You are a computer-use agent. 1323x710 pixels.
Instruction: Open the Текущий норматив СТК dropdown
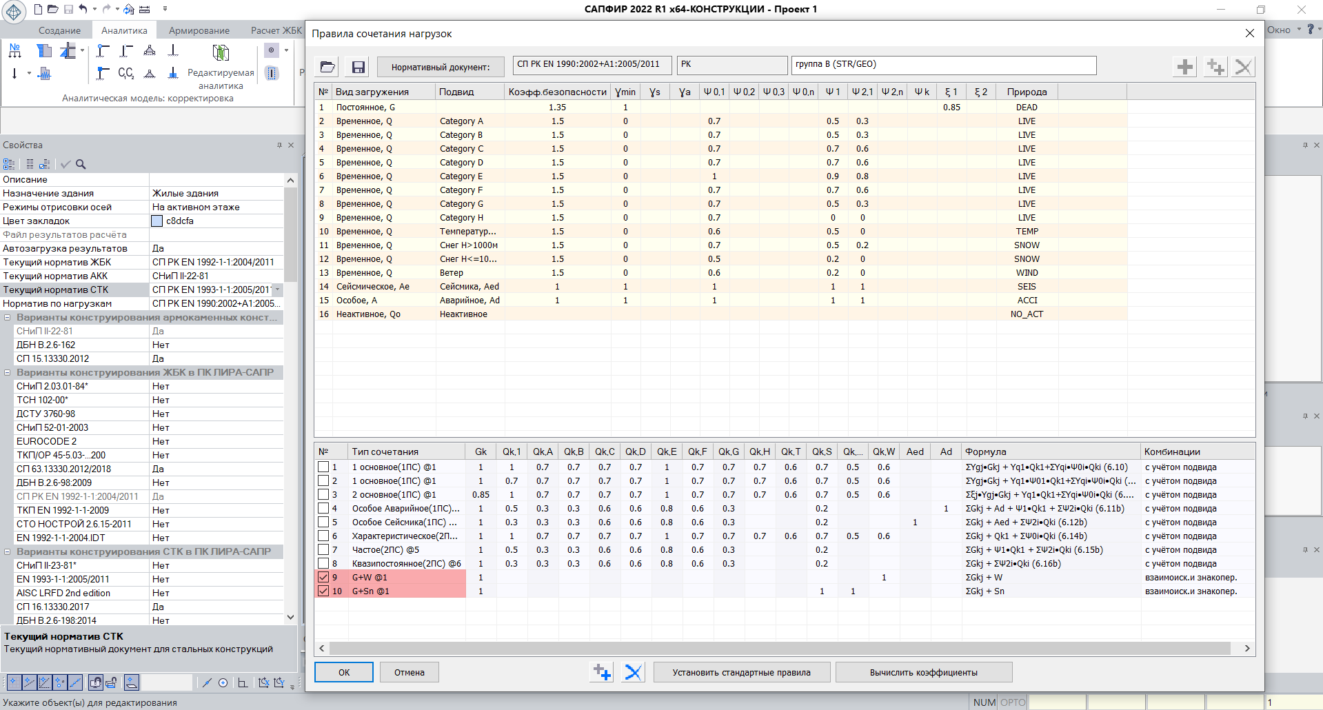[277, 290]
